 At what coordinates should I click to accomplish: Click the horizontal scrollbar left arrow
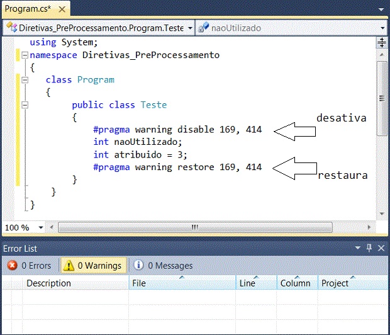52,227
